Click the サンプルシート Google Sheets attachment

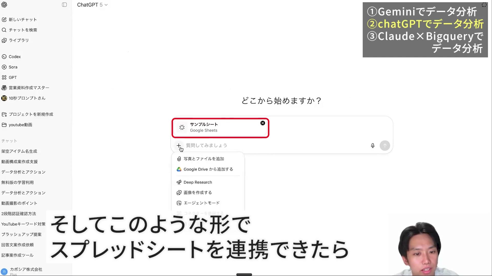tap(220, 127)
